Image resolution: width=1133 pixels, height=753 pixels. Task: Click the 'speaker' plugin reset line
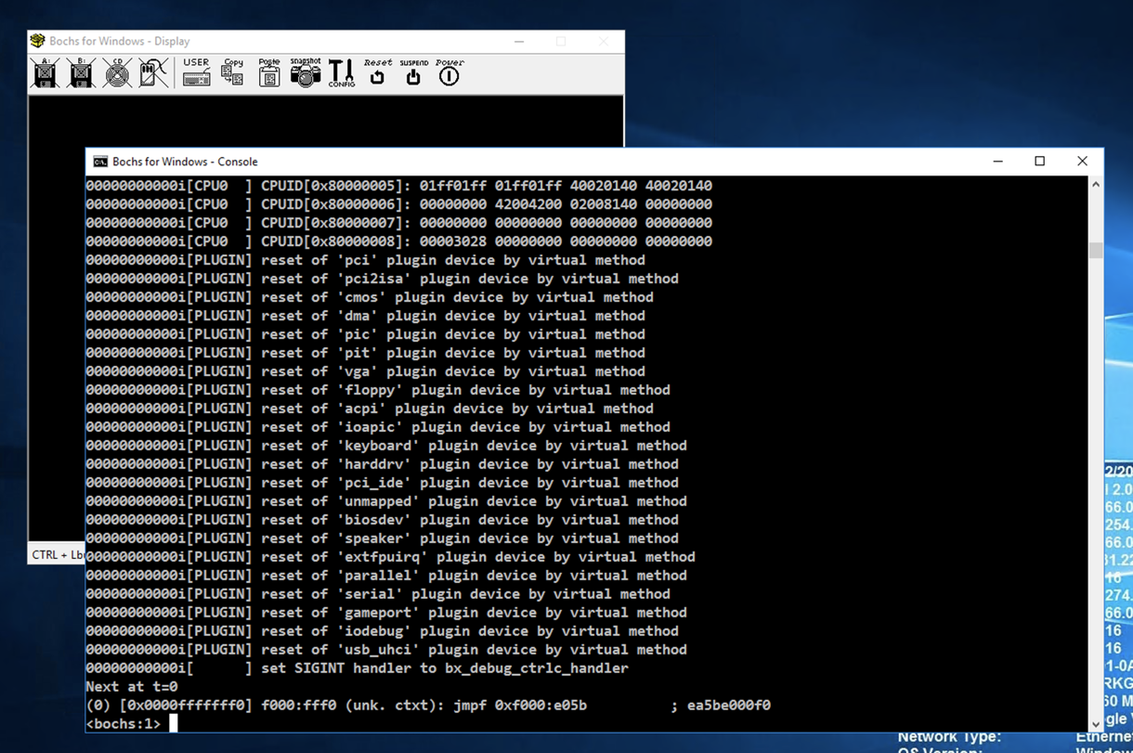click(382, 538)
